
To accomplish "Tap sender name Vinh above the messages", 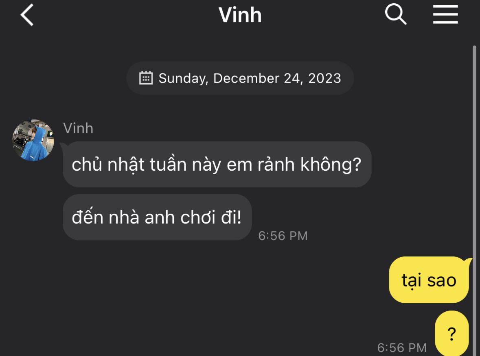I will click(x=78, y=128).
